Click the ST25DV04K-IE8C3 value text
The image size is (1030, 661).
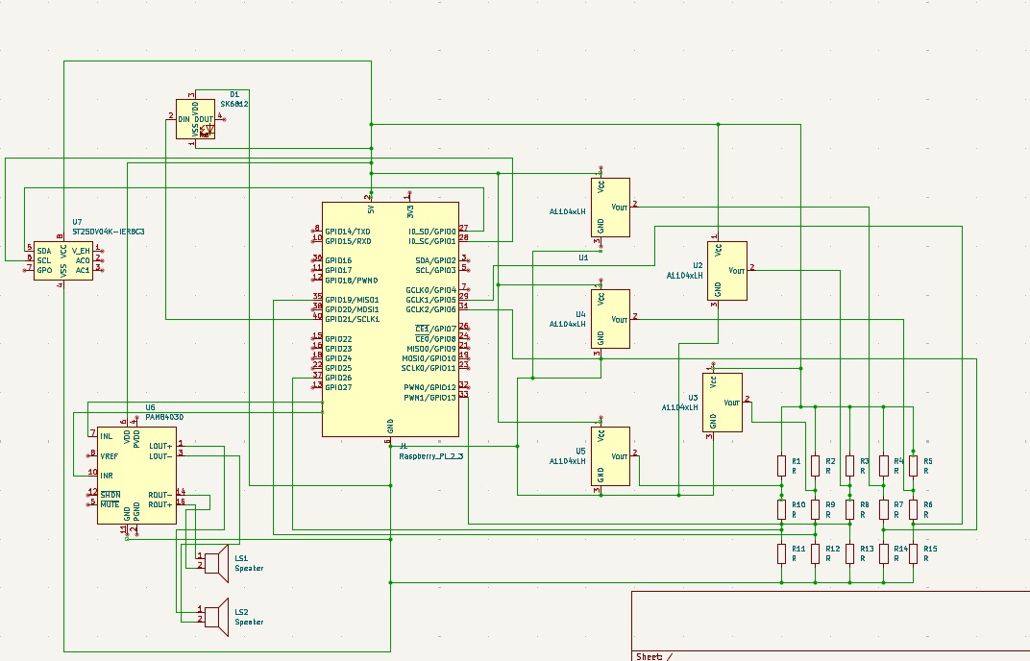[x=109, y=232]
